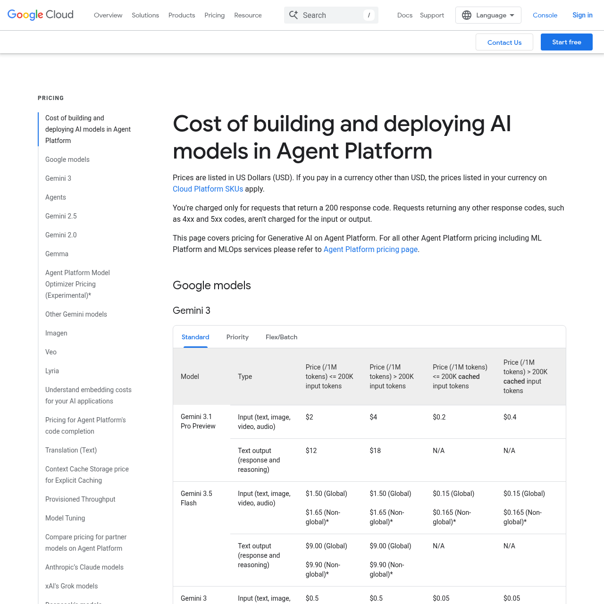Click the $0.2 cached input price
This screenshot has width=604, height=604.
pyautogui.click(x=439, y=417)
